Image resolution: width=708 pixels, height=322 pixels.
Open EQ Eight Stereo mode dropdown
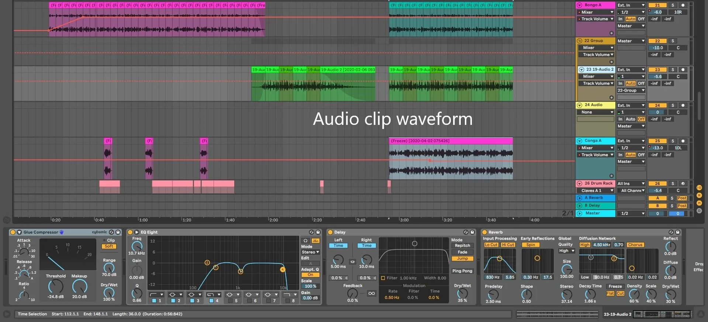310,252
